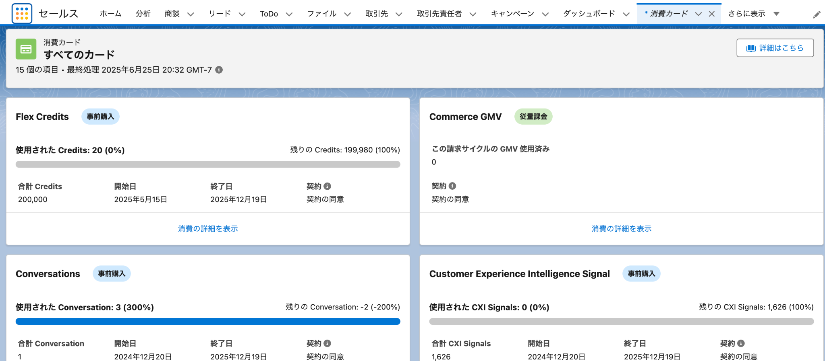Select the 消費カード tab label

(x=666, y=14)
